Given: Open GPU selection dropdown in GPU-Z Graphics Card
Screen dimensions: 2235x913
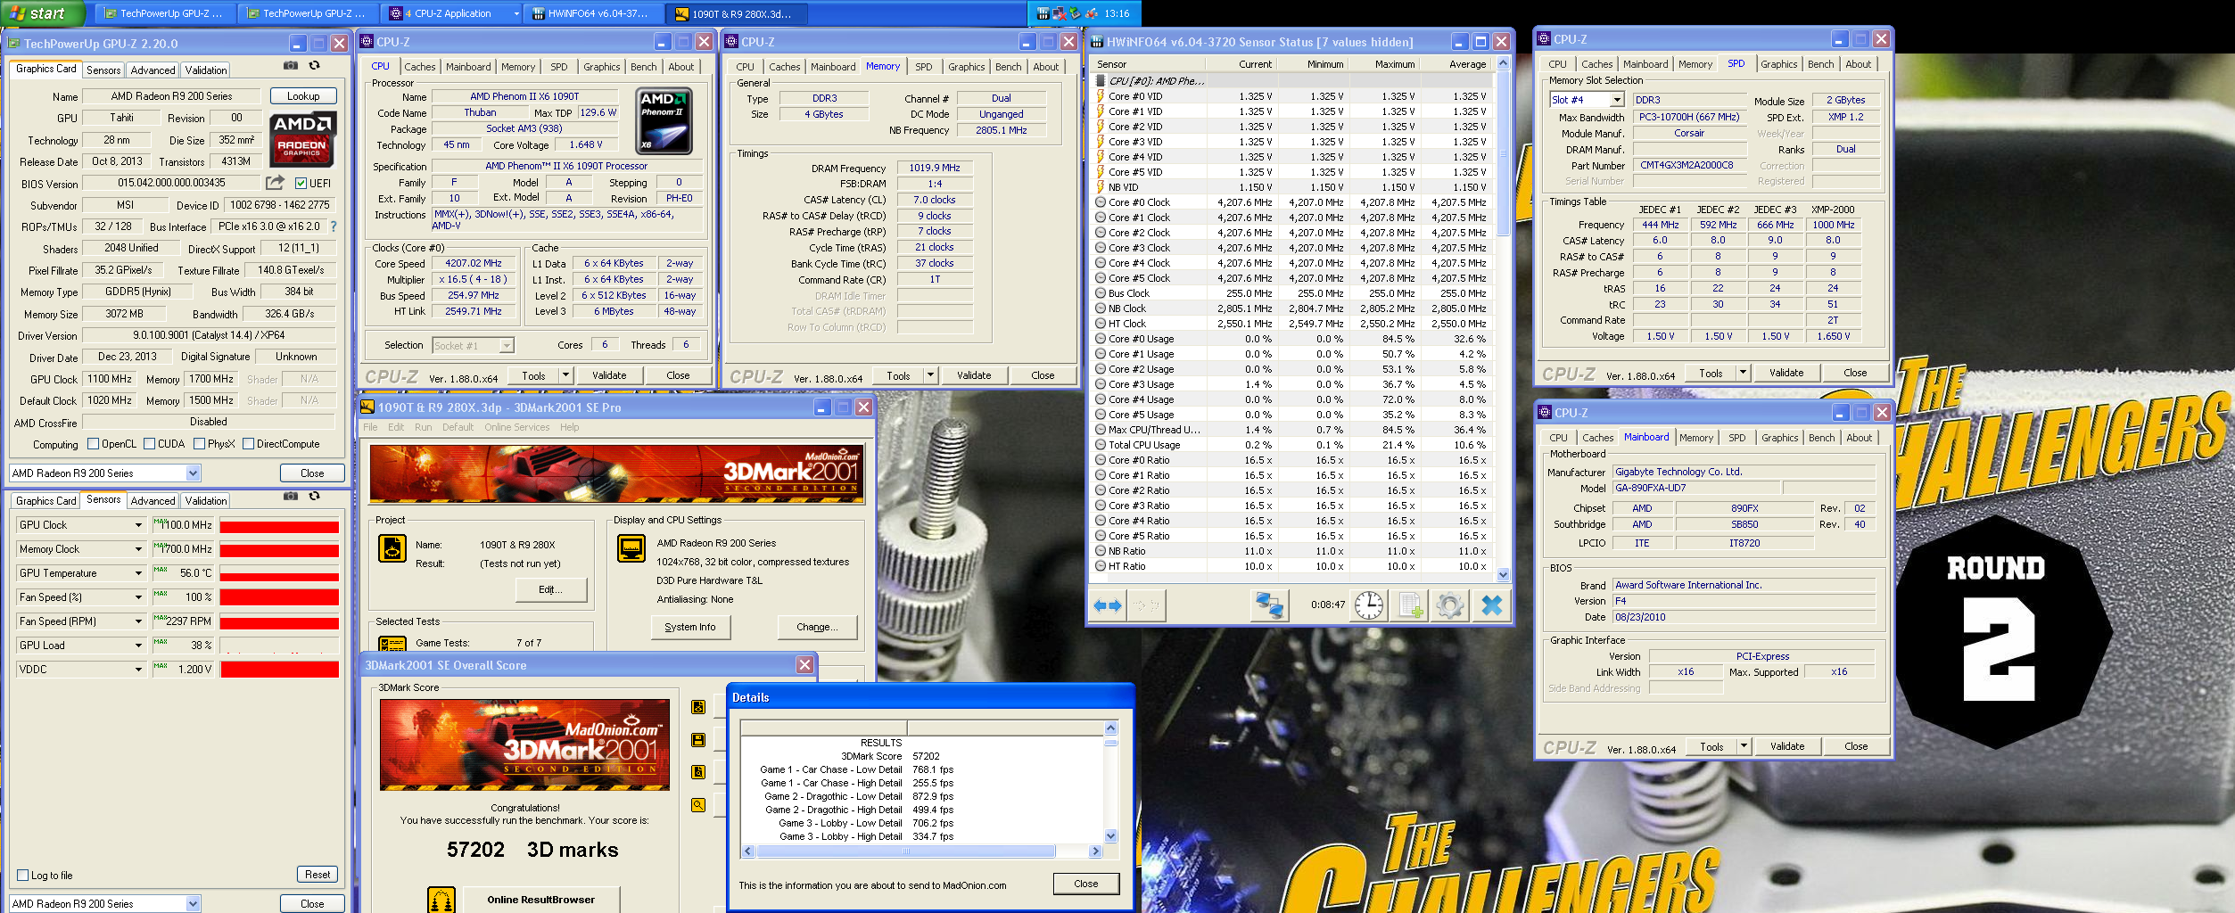Looking at the screenshot, I should tap(193, 473).
